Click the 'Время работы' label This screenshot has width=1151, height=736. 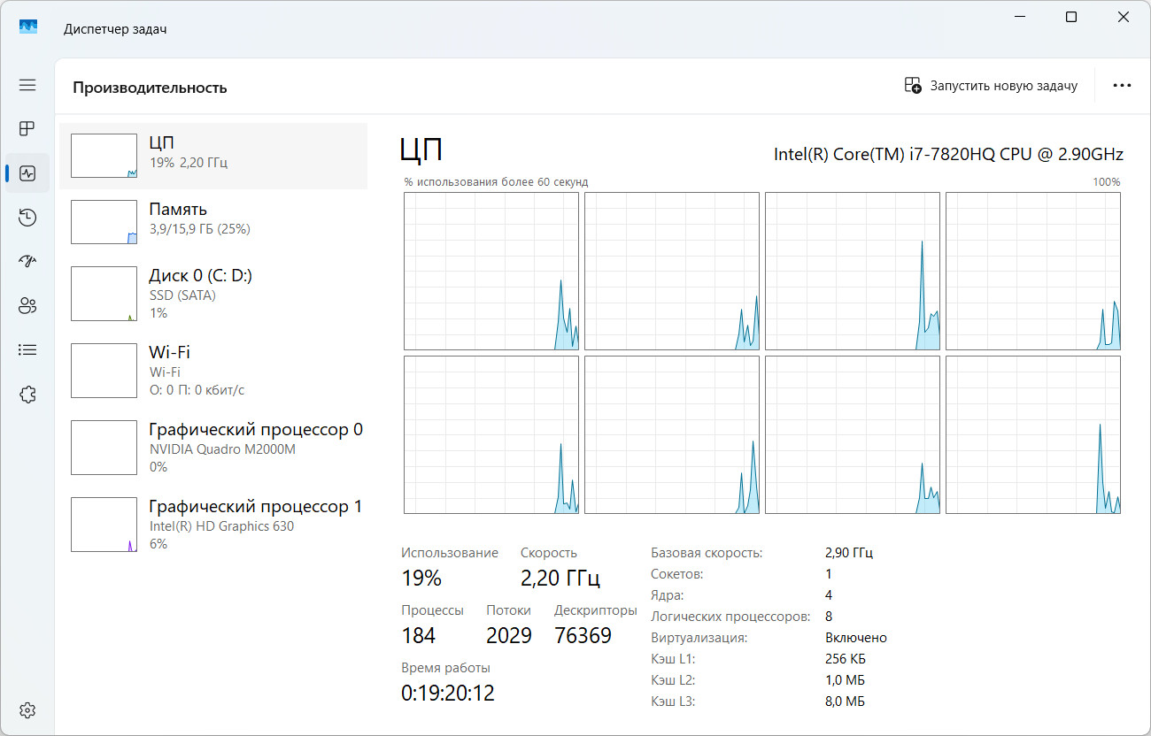point(445,668)
